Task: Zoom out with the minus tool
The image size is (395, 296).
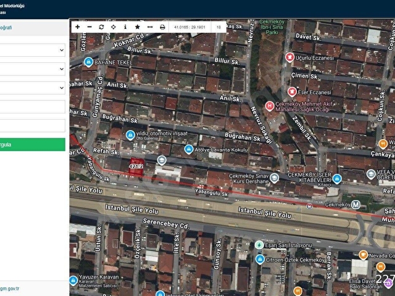Action: coord(89,27)
